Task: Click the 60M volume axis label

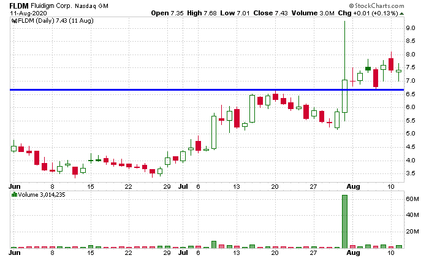Action: coord(412,199)
